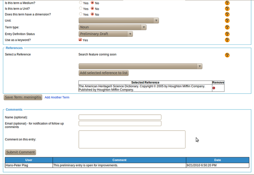Click help icon for 'Is this term a Unit?'
254x175 pixels.
point(227,9)
